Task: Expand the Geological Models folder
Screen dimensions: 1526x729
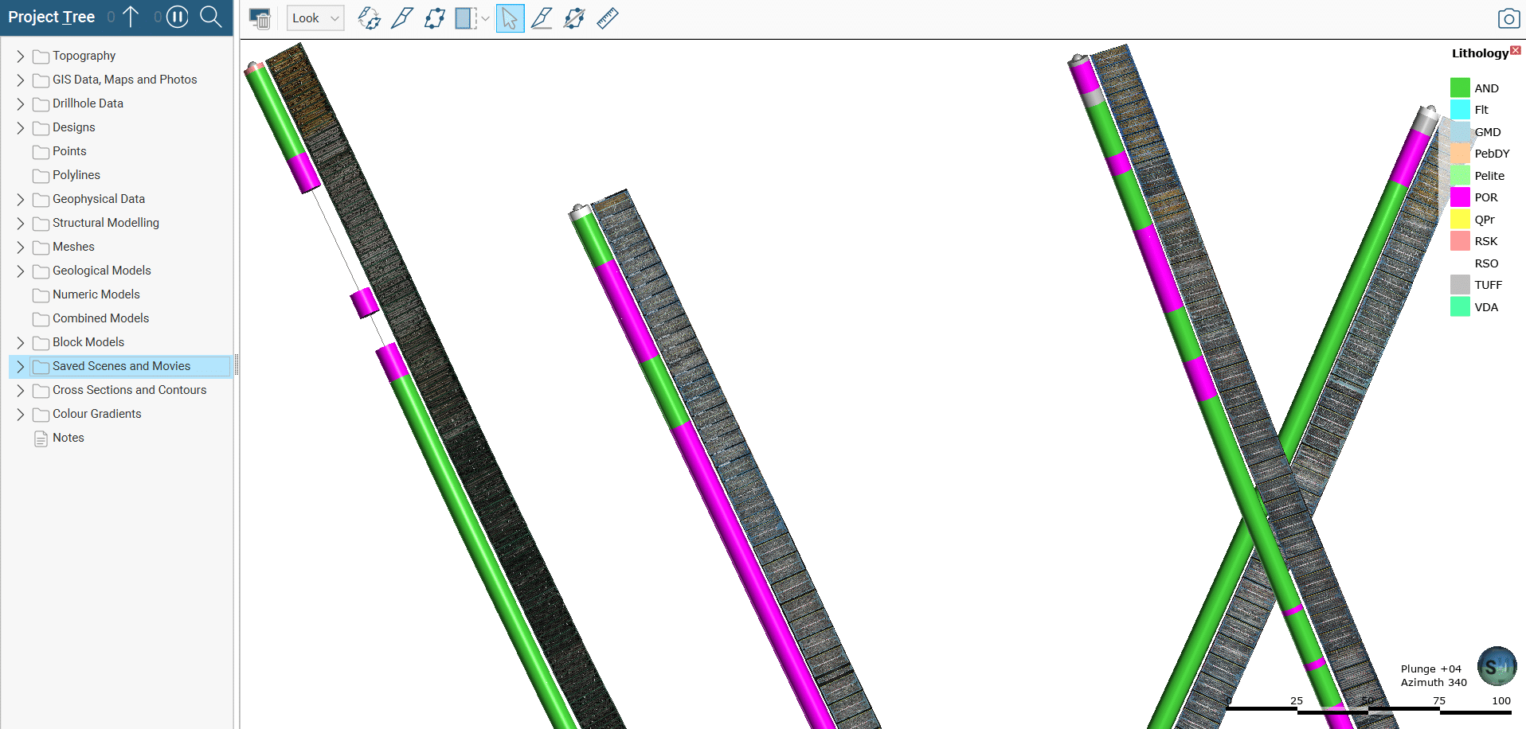Action: coord(21,271)
